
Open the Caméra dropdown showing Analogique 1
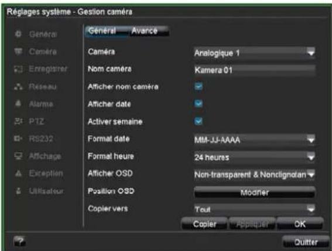(255, 53)
